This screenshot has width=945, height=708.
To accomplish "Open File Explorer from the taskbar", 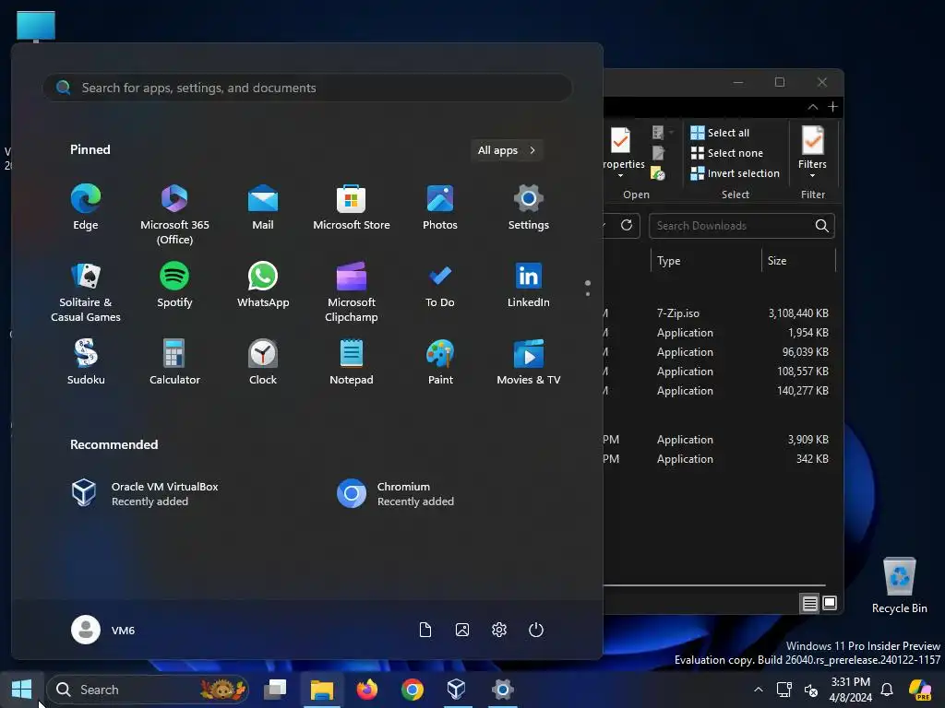I will 322,690.
